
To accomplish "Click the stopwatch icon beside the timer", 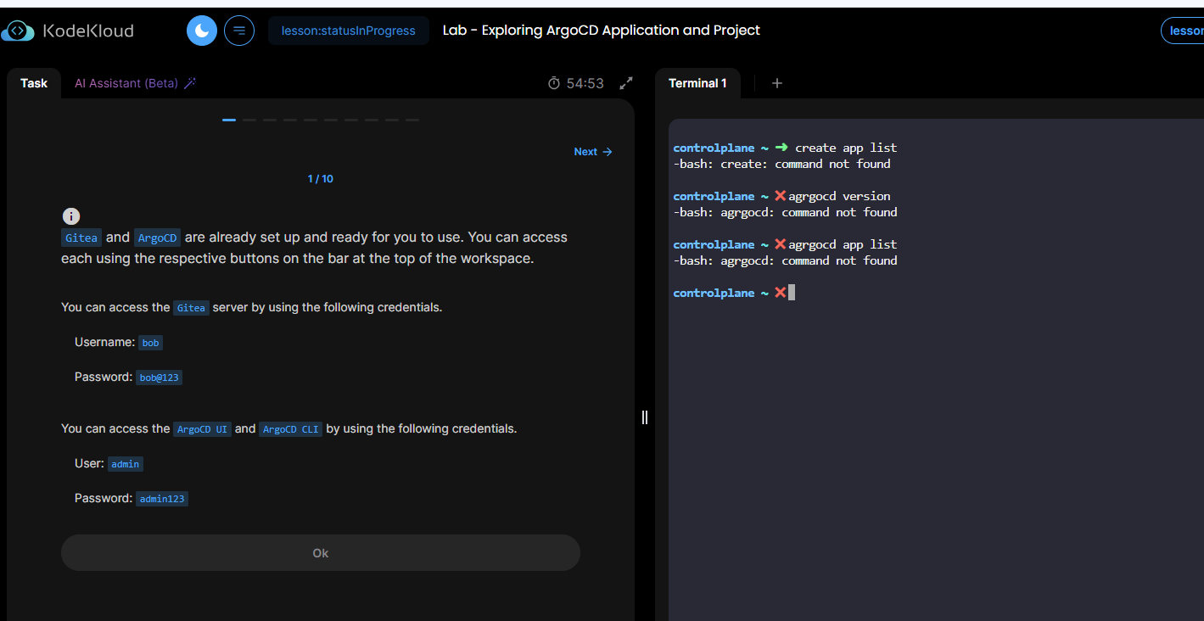I will point(554,83).
